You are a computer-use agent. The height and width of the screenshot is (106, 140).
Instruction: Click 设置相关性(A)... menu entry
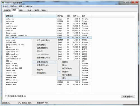(x=43, y=65)
